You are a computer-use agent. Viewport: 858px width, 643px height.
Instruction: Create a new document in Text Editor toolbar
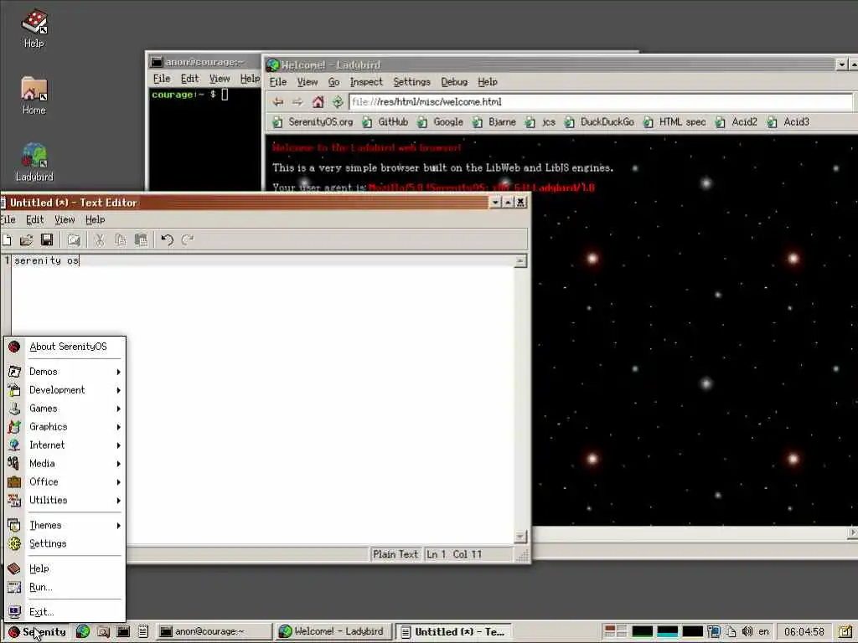[x=7, y=239]
